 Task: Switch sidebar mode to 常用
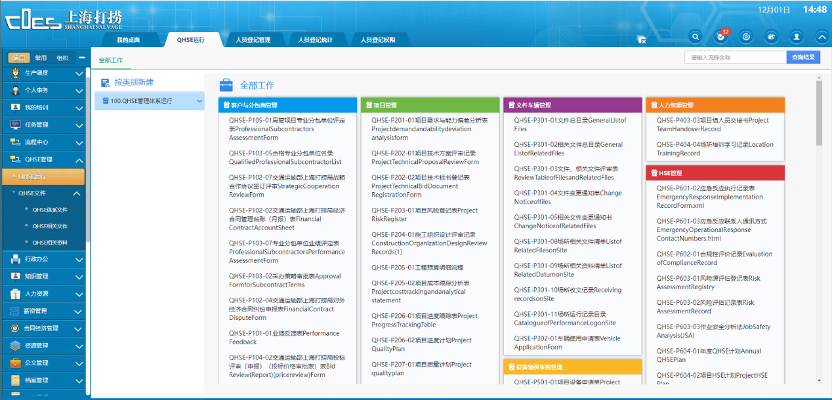pos(41,58)
